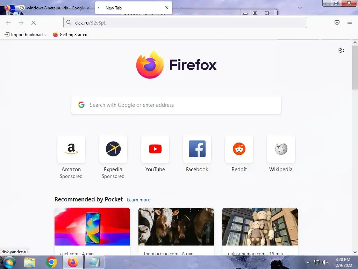Image resolution: width=358 pixels, height=269 pixels.
Task: Open the YouTube shortcut tile
Action: 155,149
